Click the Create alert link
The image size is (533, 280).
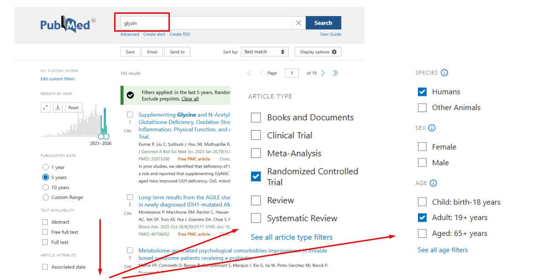click(x=154, y=34)
